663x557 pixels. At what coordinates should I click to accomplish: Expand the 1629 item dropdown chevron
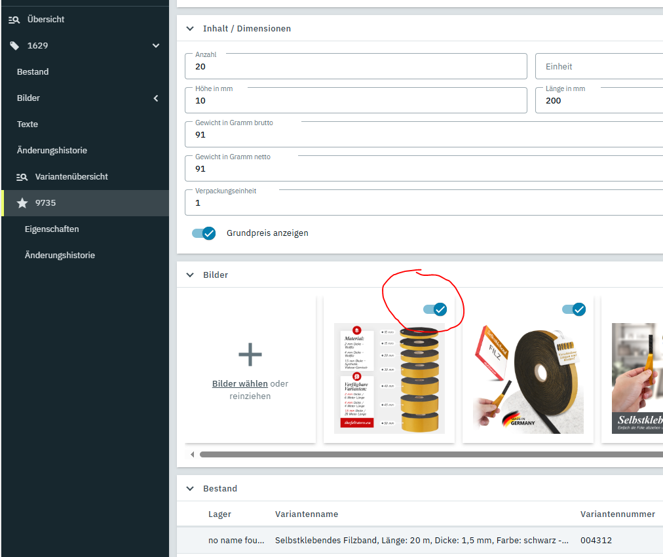coord(156,46)
